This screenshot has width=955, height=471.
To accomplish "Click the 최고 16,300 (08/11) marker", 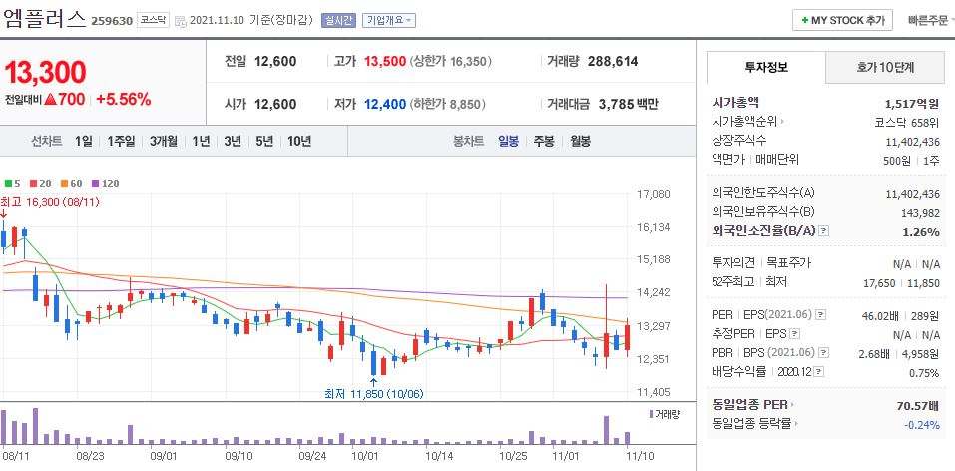I will [50, 202].
